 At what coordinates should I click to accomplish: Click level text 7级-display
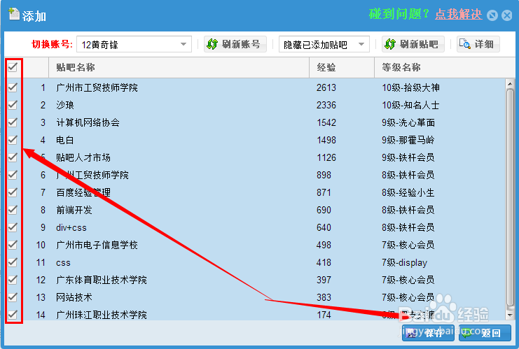[x=404, y=263]
